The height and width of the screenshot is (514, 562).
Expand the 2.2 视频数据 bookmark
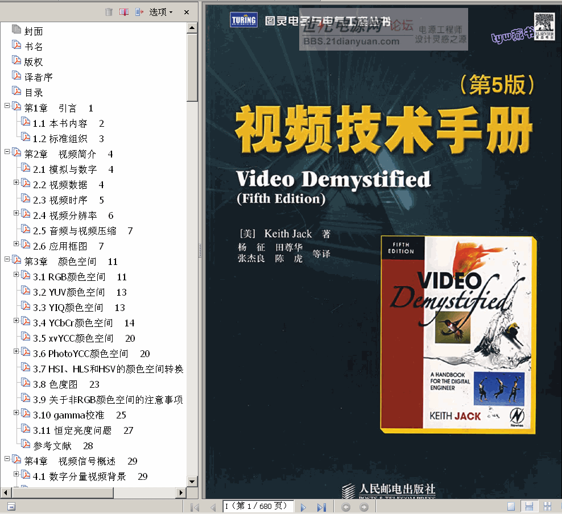click(16, 183)
